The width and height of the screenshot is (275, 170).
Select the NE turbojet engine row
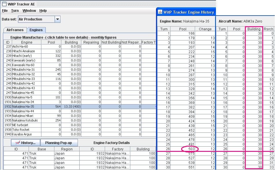(x=80, y=125)
